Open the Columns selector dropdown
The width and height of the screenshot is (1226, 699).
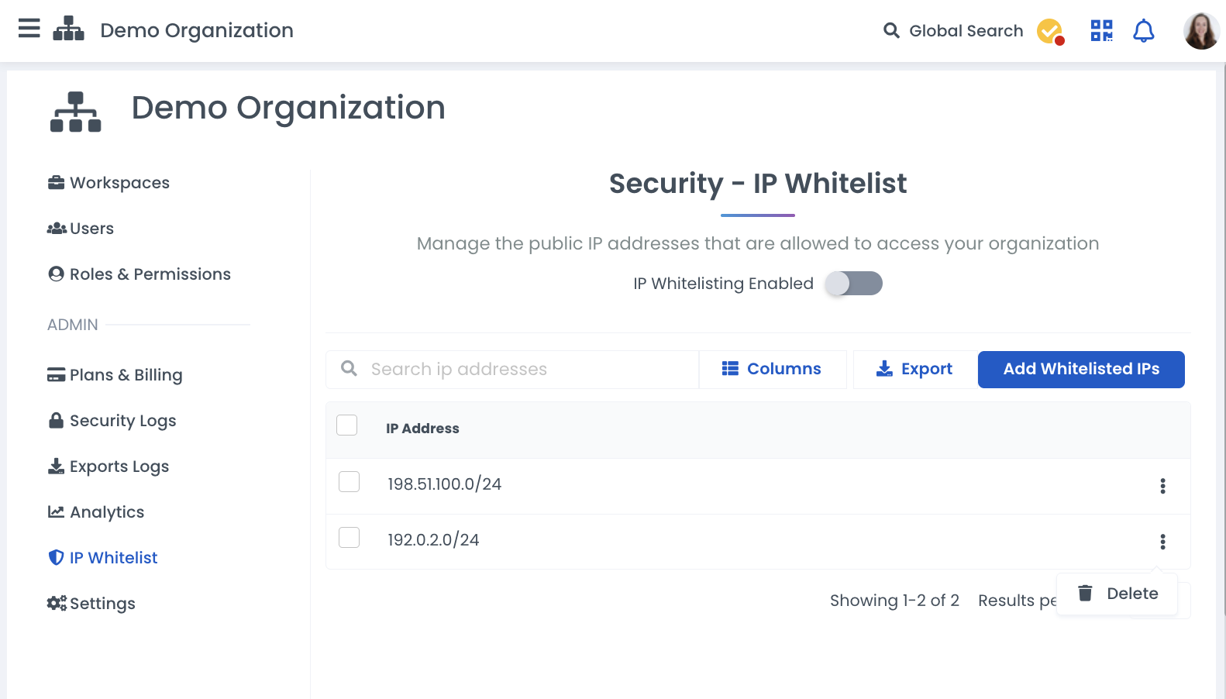(772, 370)
